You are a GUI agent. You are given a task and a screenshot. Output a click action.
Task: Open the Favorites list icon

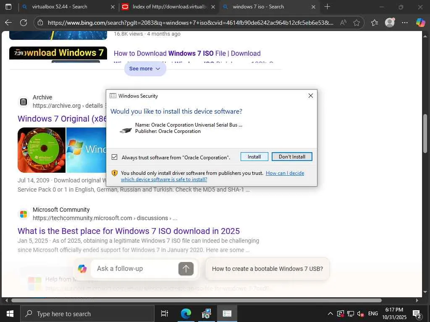[375, 23]
